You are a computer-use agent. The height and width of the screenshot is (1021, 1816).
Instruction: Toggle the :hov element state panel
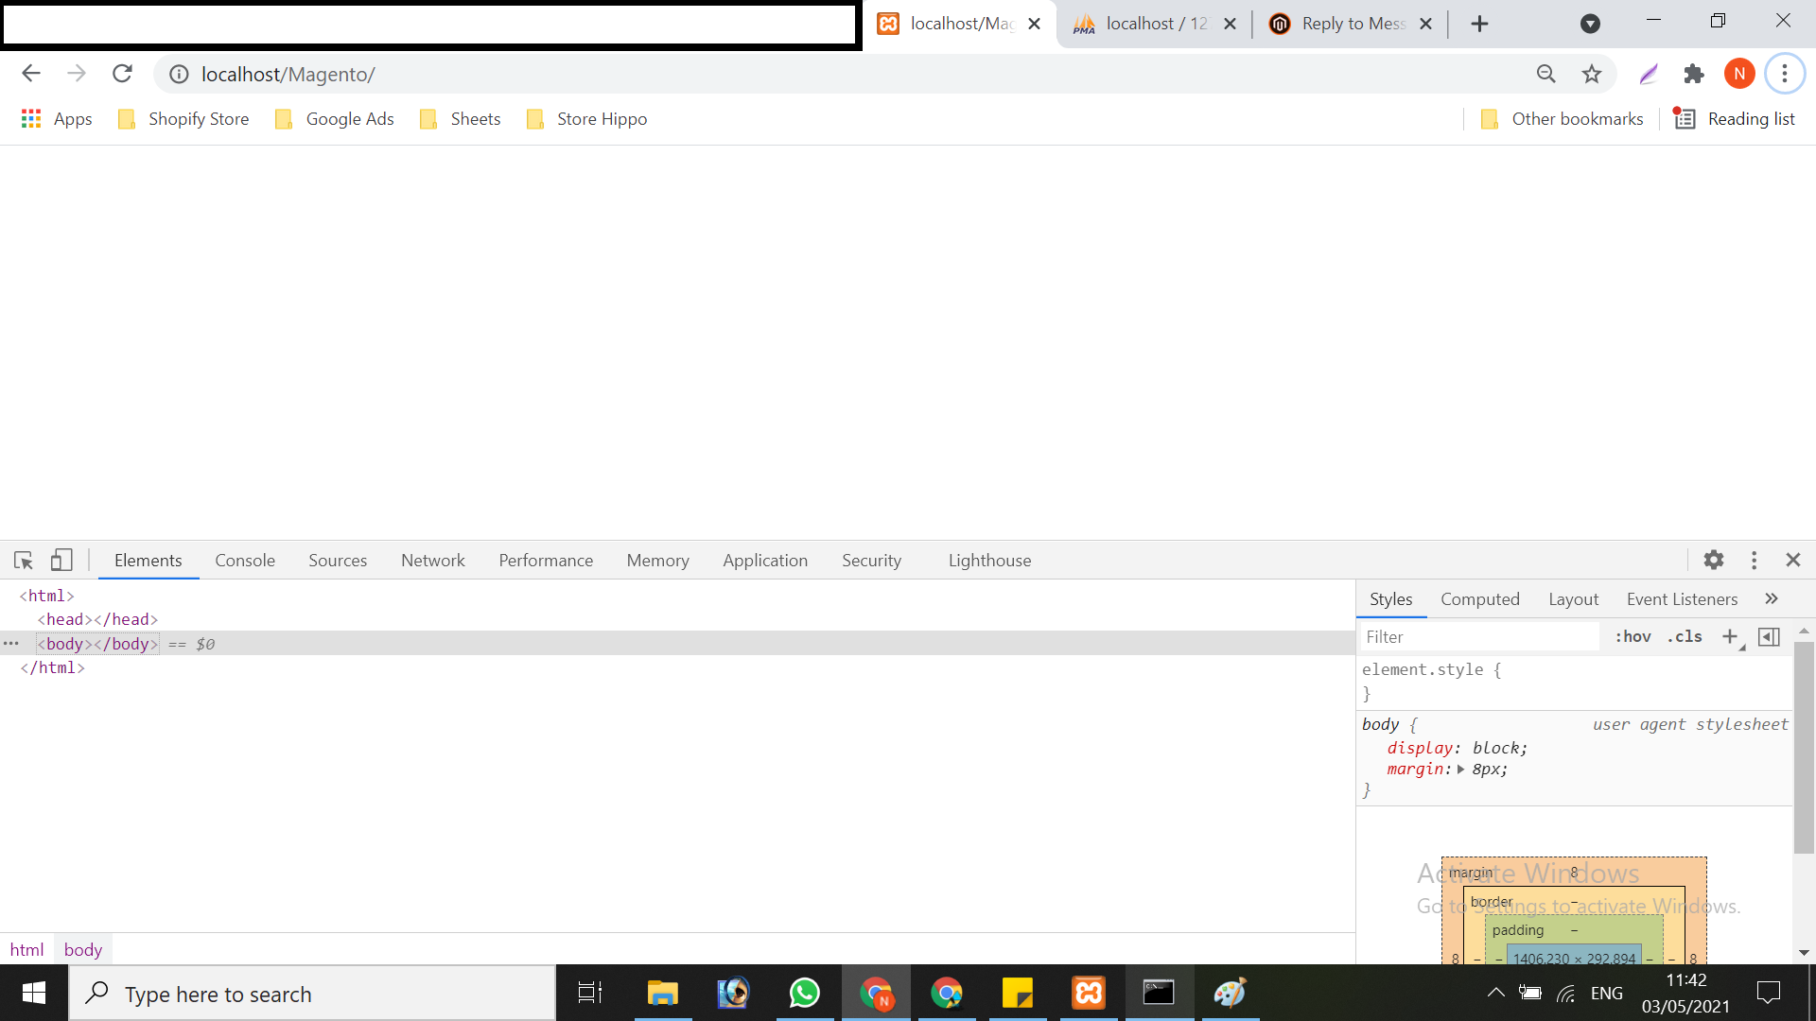click(1633, 636)
